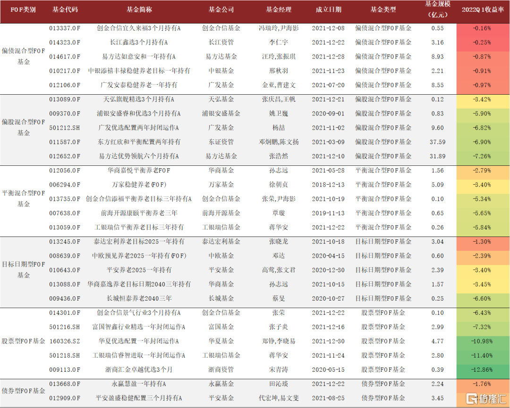The height and width of the screenshot is (408, 510).
Task: Click fund name '华商嘉悦平衡养老FOF'
Action: 139,171
